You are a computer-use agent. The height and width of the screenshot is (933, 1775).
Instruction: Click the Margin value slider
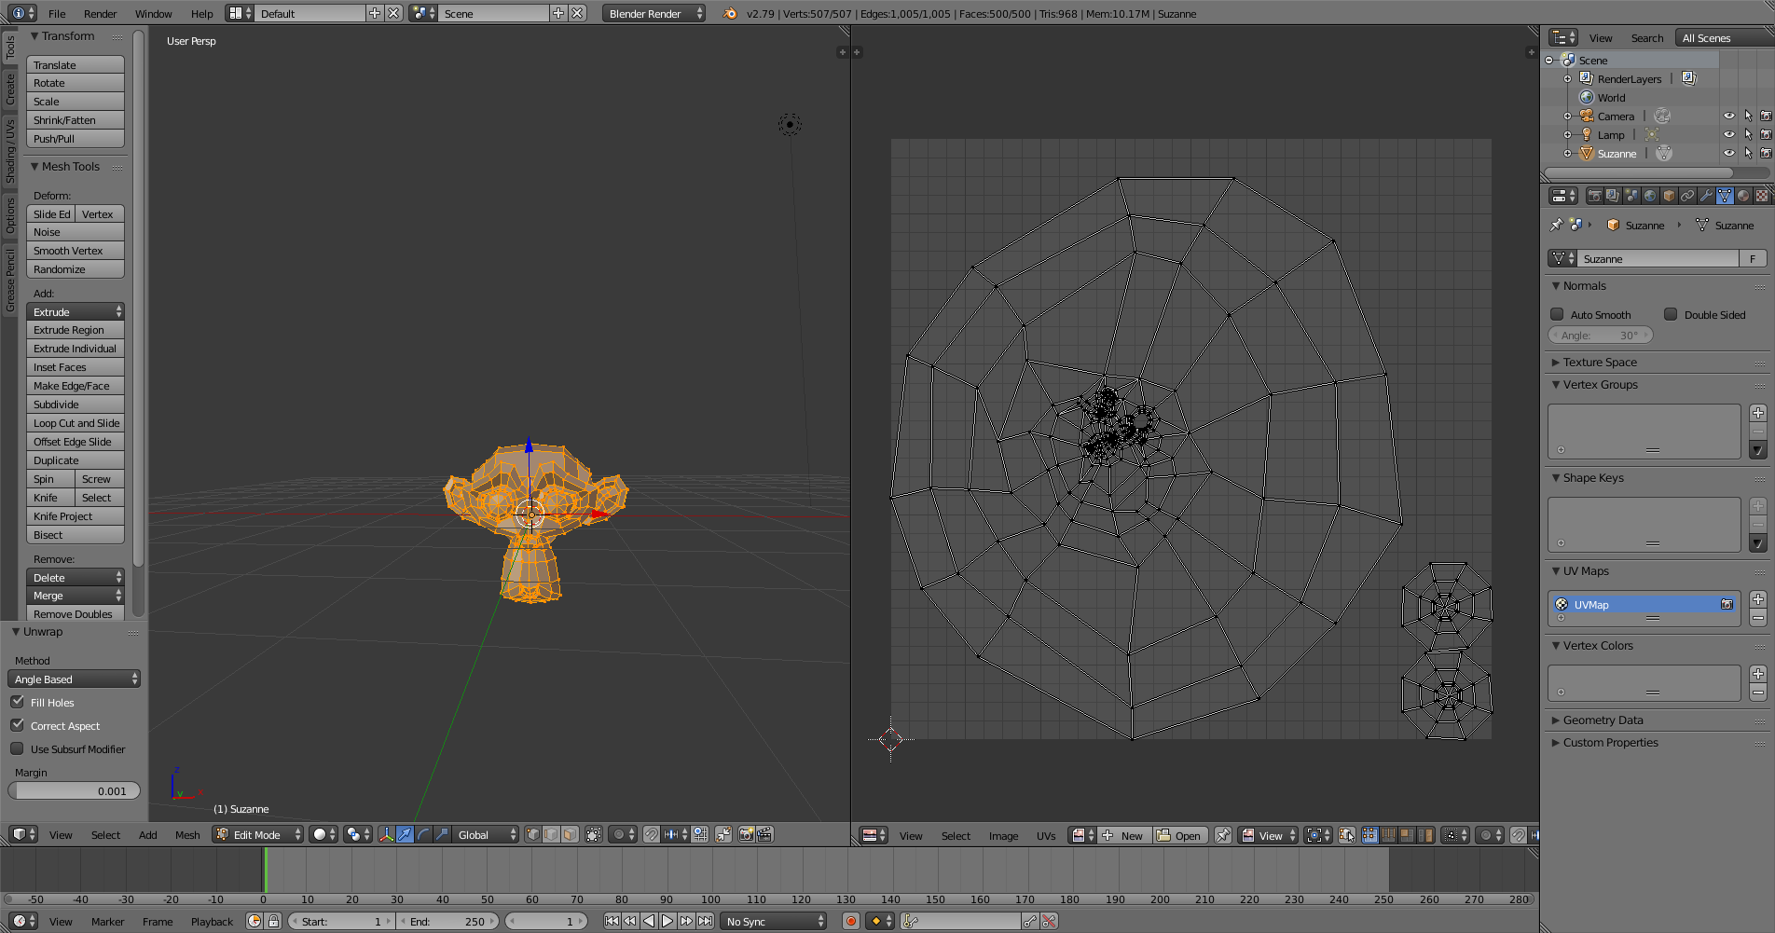click(x=74, y=790)
